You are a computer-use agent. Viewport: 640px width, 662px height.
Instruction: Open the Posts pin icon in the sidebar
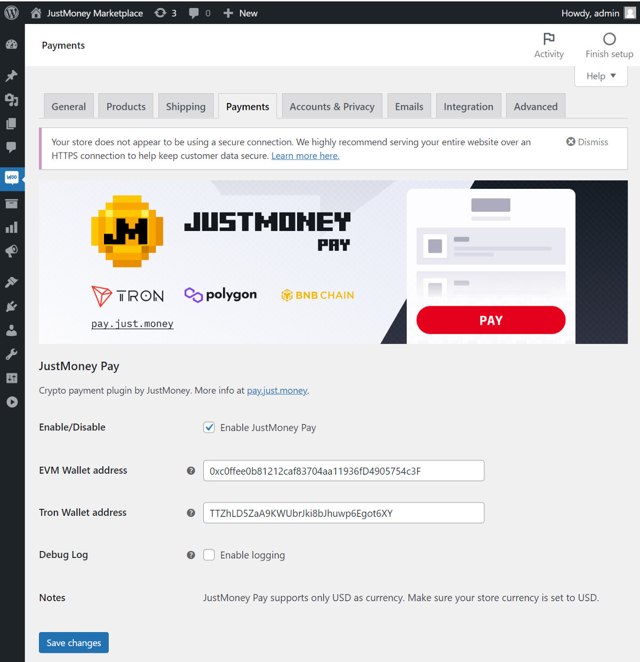(12, 76)
